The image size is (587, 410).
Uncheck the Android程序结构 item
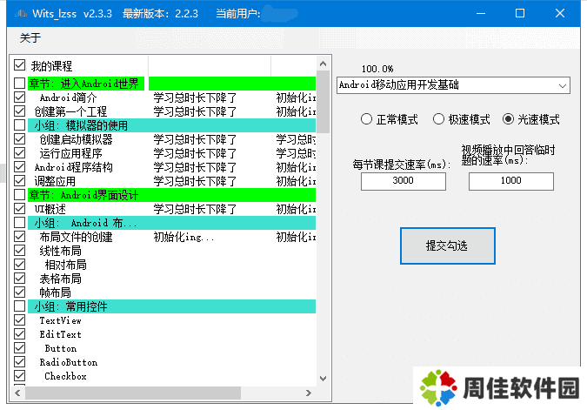20,167
